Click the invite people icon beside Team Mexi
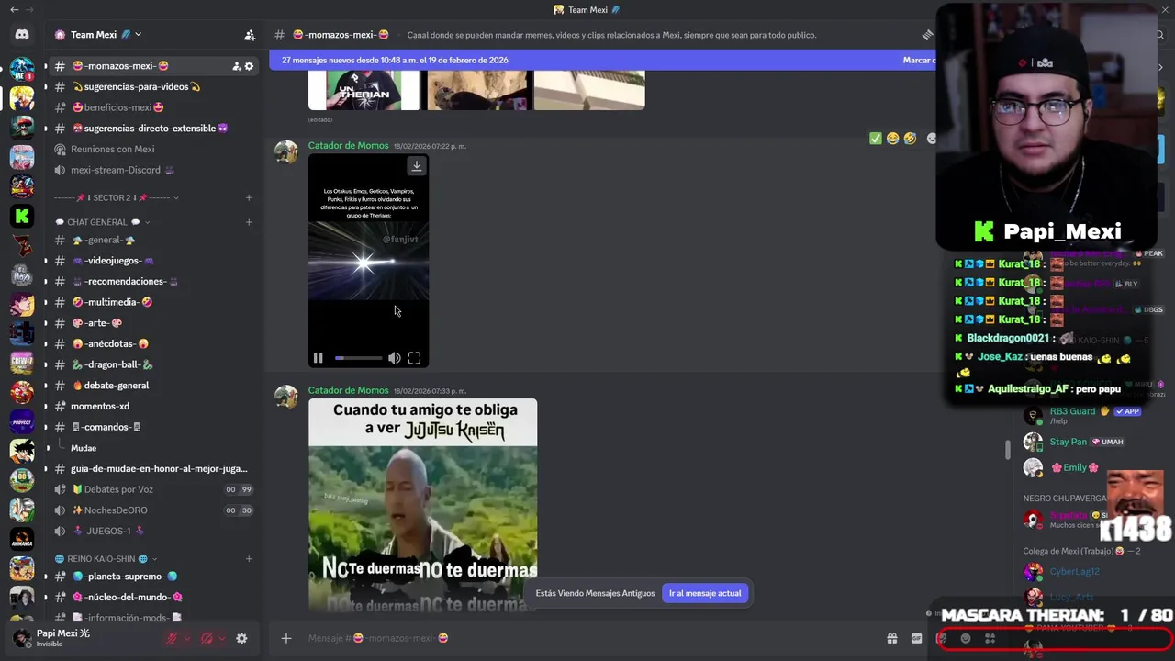 [250, 35]
